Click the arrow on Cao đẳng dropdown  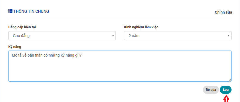tap(113, 36)
